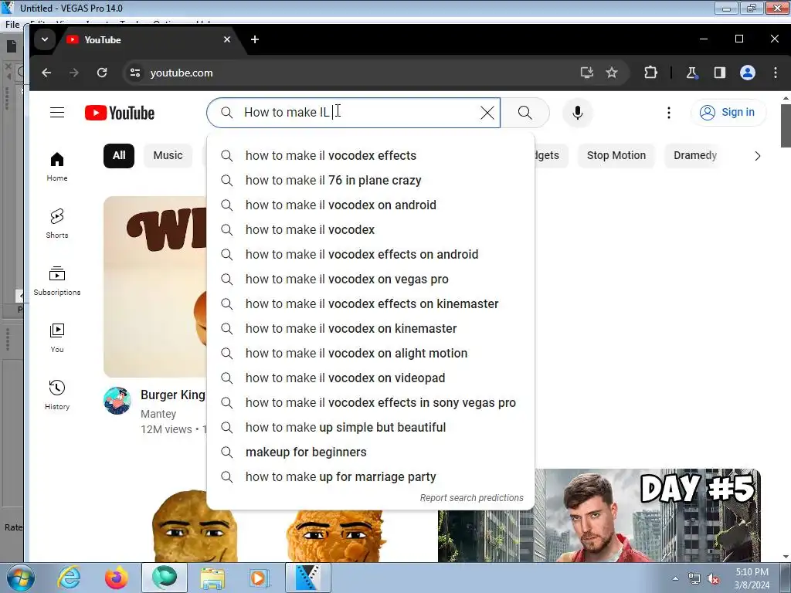Open the YouTube hamburger guide menu
The height and width of the screenshot is (593, 791).
(57, 113)
